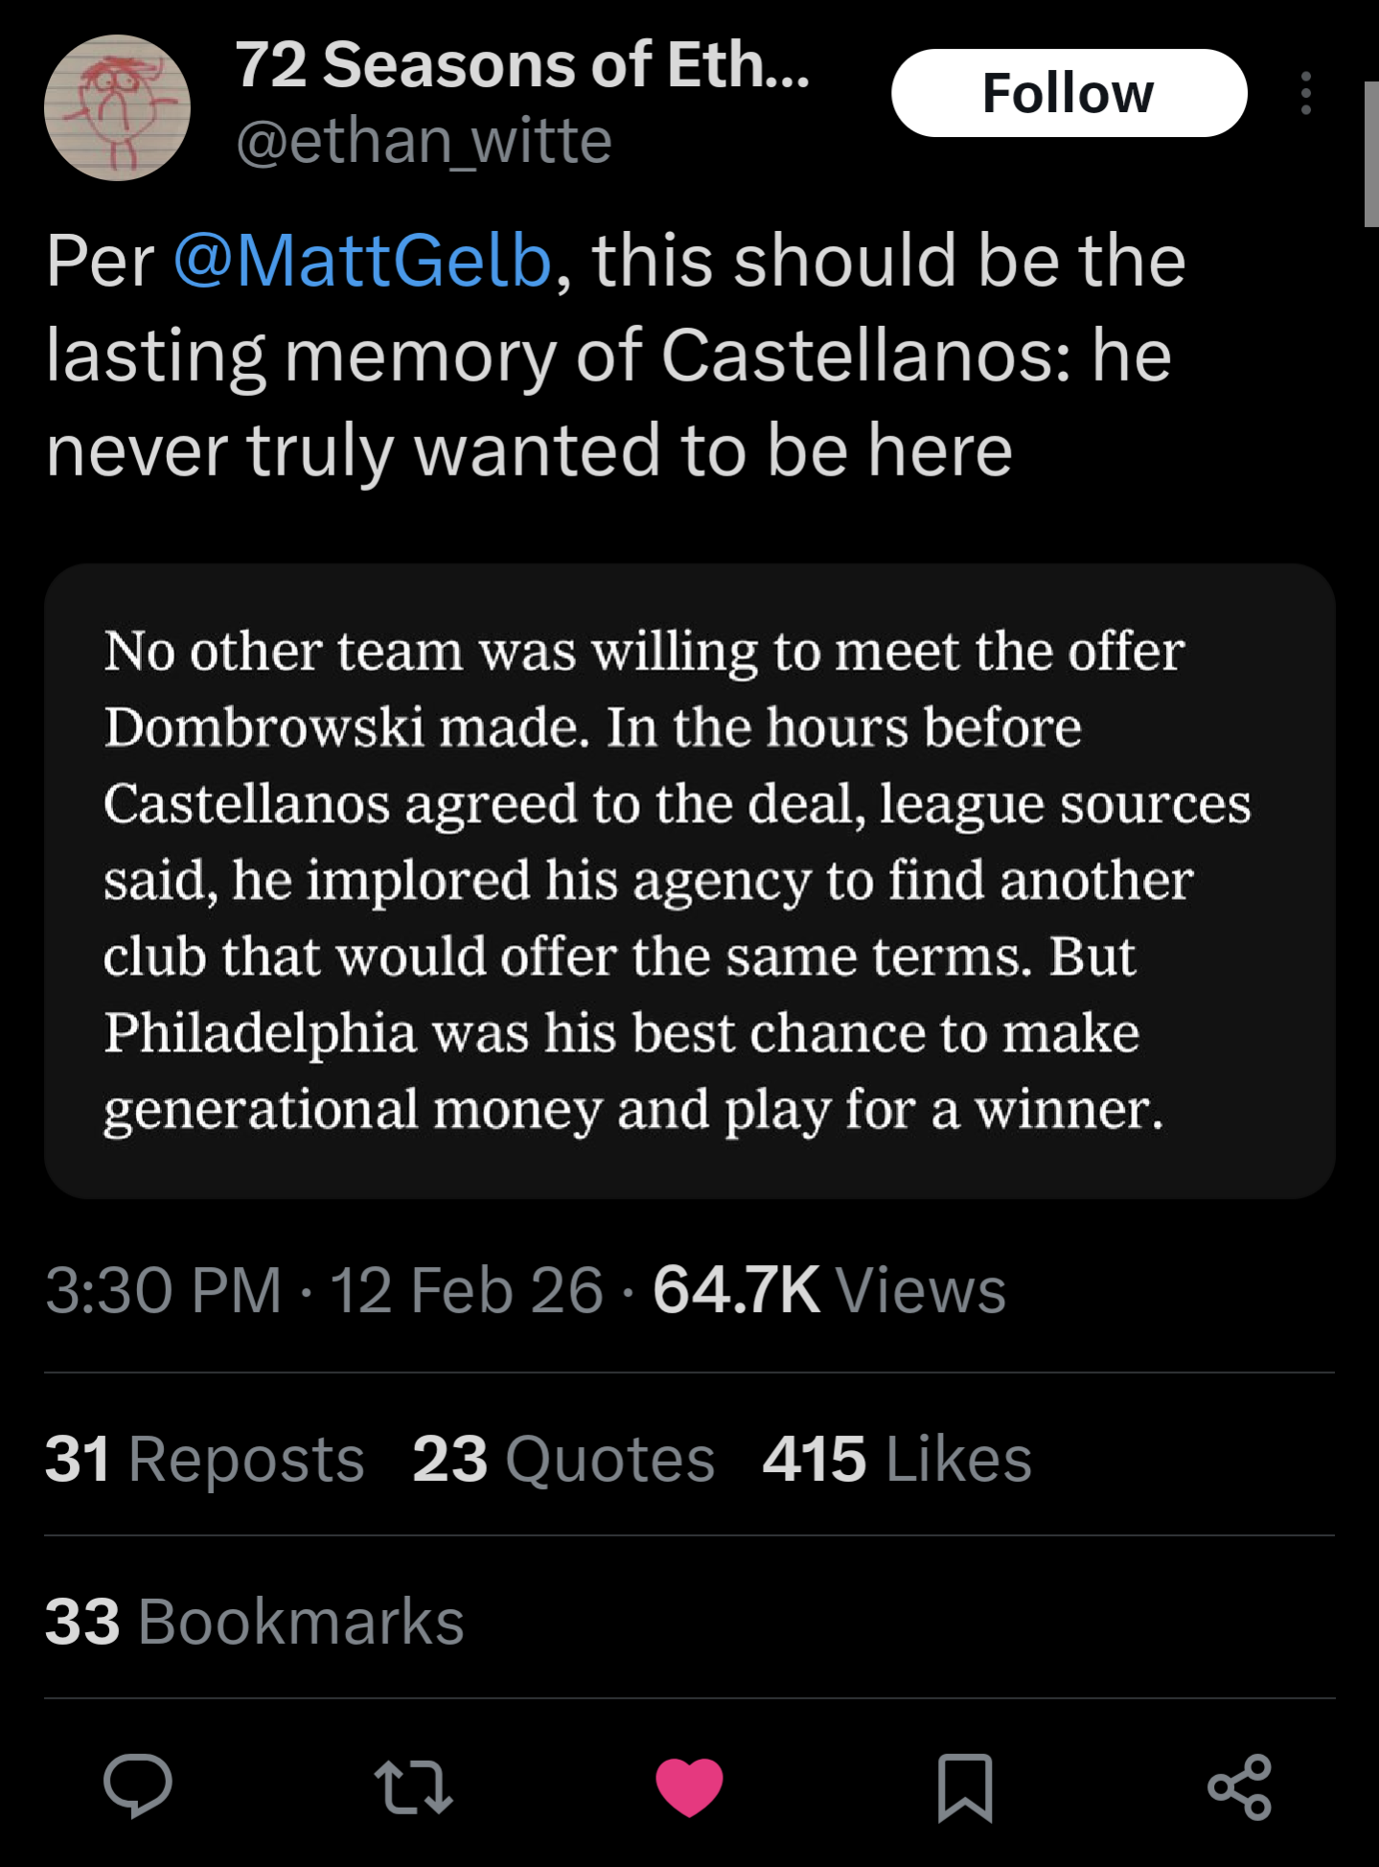
Task: Open the 72 Seasons of Eth display name
Action: pos(522,65)
